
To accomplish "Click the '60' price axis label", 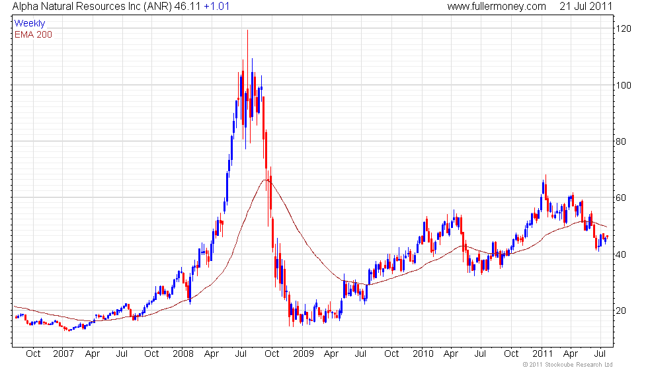I will [621, 198].
